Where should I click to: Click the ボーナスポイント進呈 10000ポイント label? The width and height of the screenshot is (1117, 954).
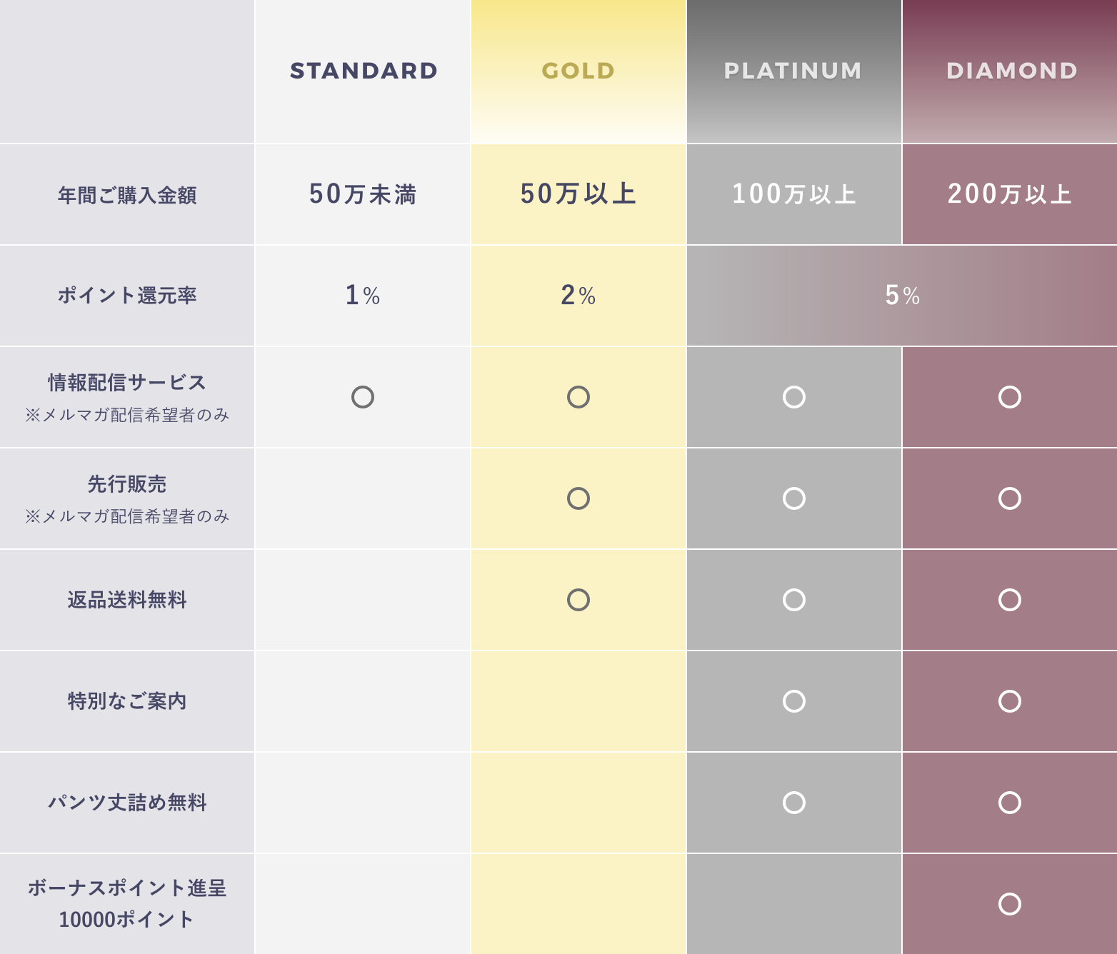pos(127,903)
